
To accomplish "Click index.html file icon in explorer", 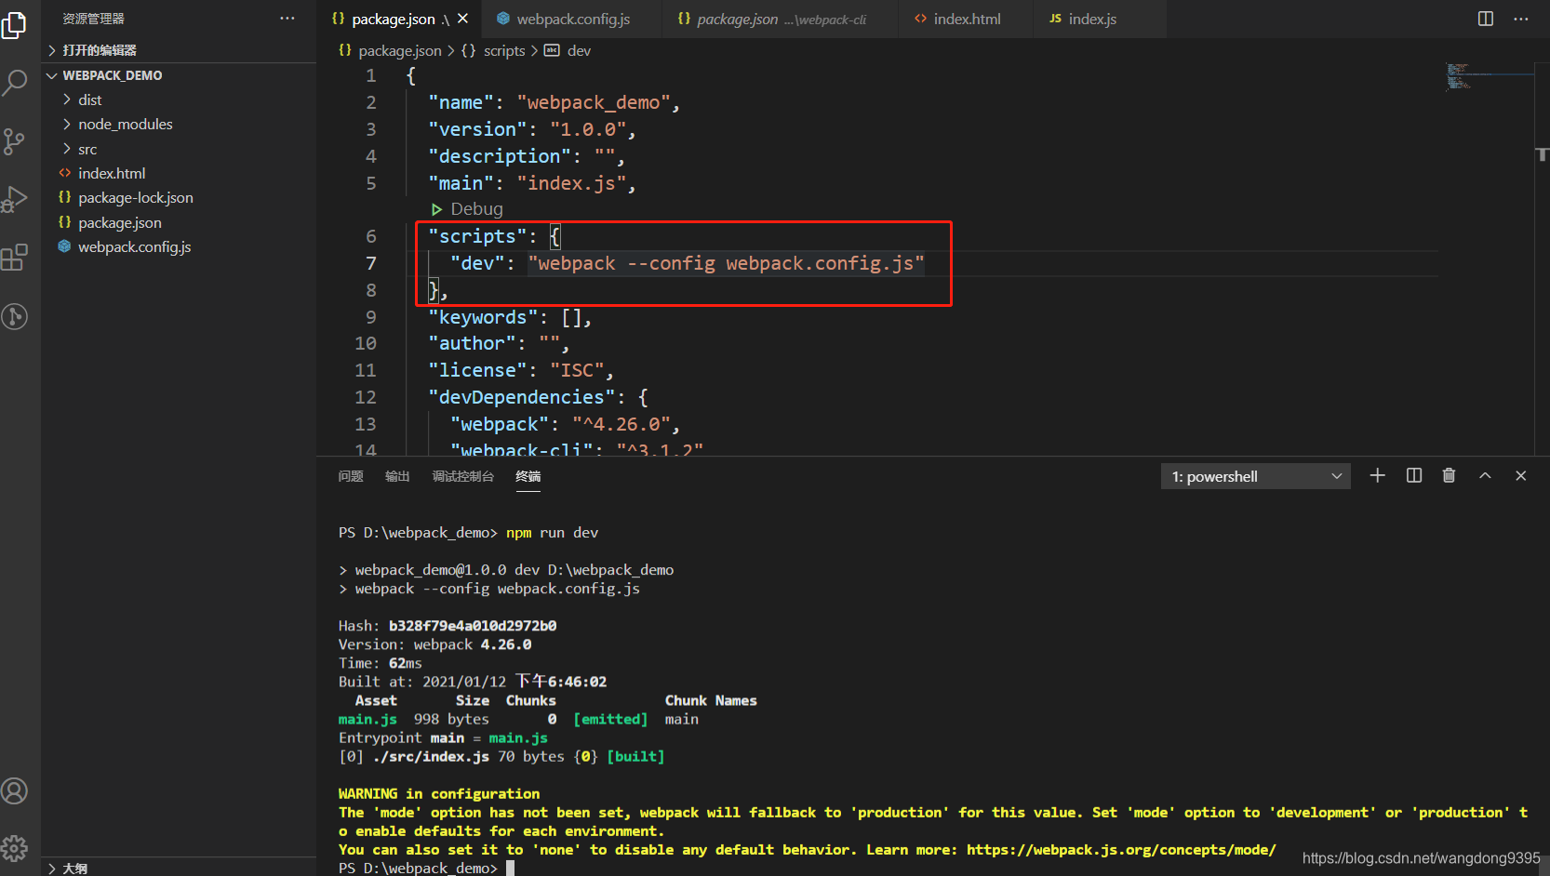I will 65,173.
